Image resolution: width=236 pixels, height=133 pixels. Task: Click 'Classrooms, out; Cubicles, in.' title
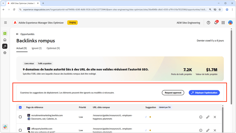coord(44,119)
